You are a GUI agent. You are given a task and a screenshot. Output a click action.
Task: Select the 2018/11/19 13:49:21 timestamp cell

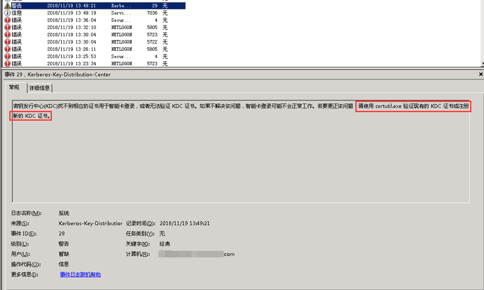coord(72,6)
